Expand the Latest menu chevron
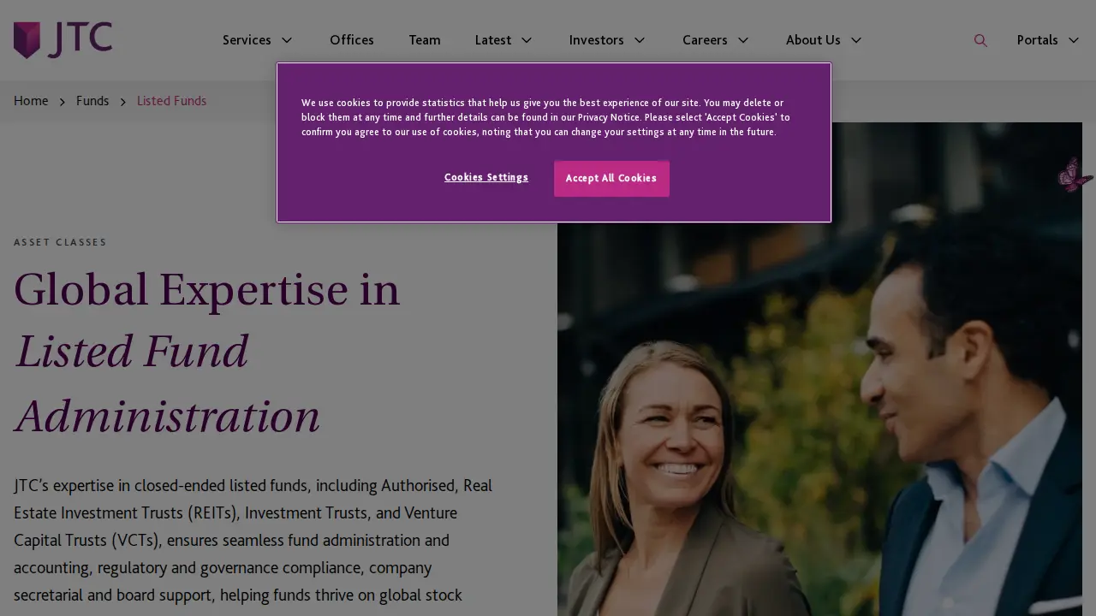 527,40
